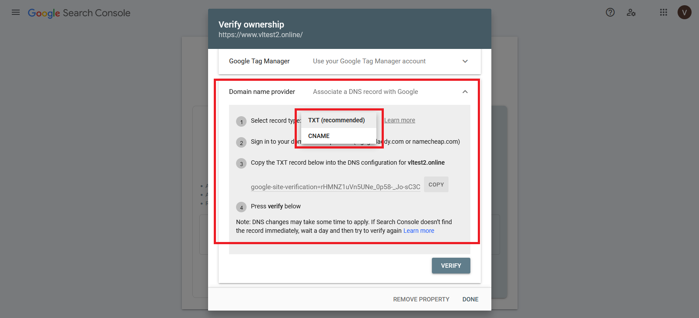Open Learn more link in DNS note

pos(419,231)
